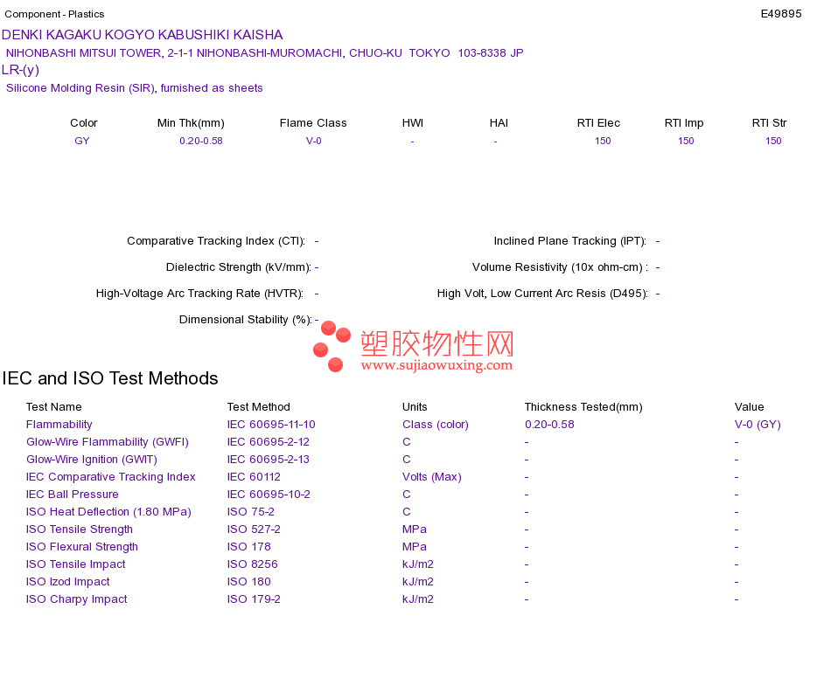Open the Glow-Wire Ignition (GWIT) link
Image resolution: width=831 pixels, height=699 pixels.
click(92, 459)
